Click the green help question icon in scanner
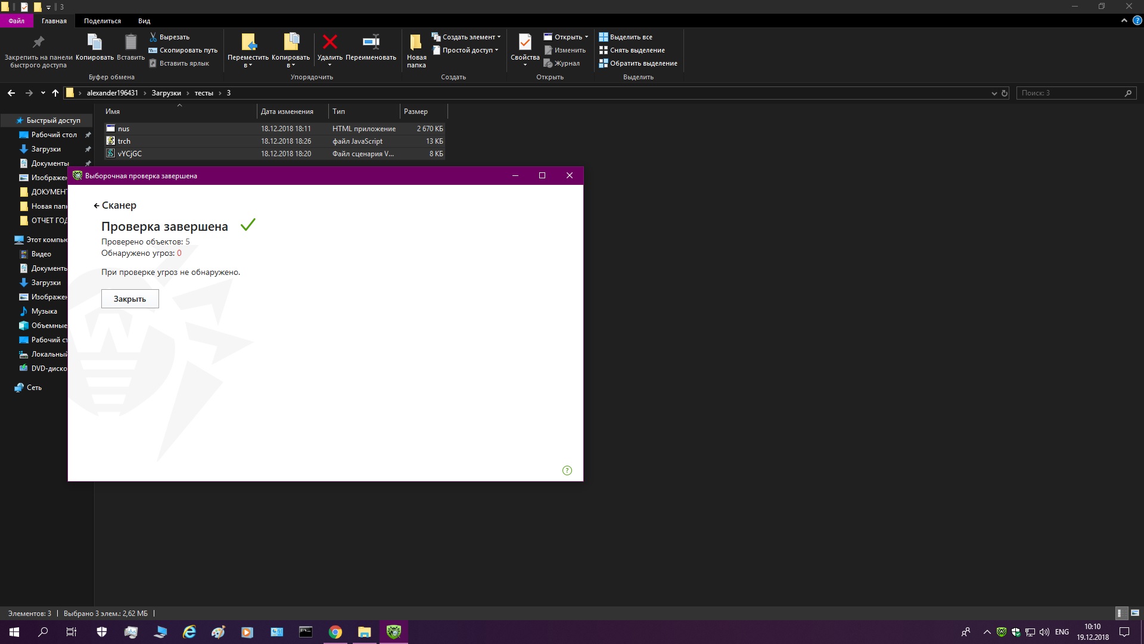 pyautogui.click(x=567, y=470)
